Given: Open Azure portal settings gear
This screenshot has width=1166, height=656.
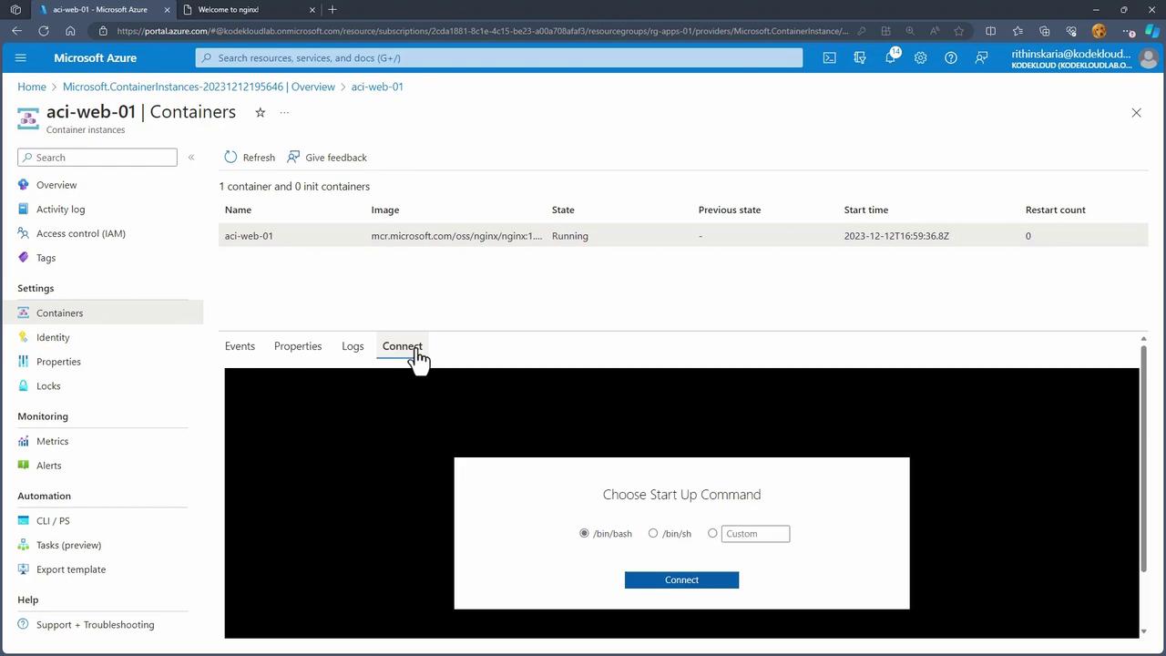Looking at the screenshot, I should [921, 57].
